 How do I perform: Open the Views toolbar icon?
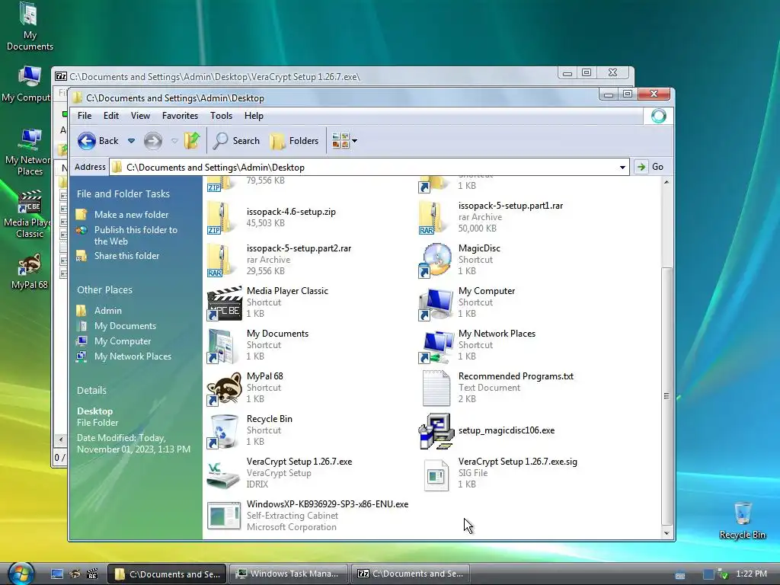(x=340, y=141)
